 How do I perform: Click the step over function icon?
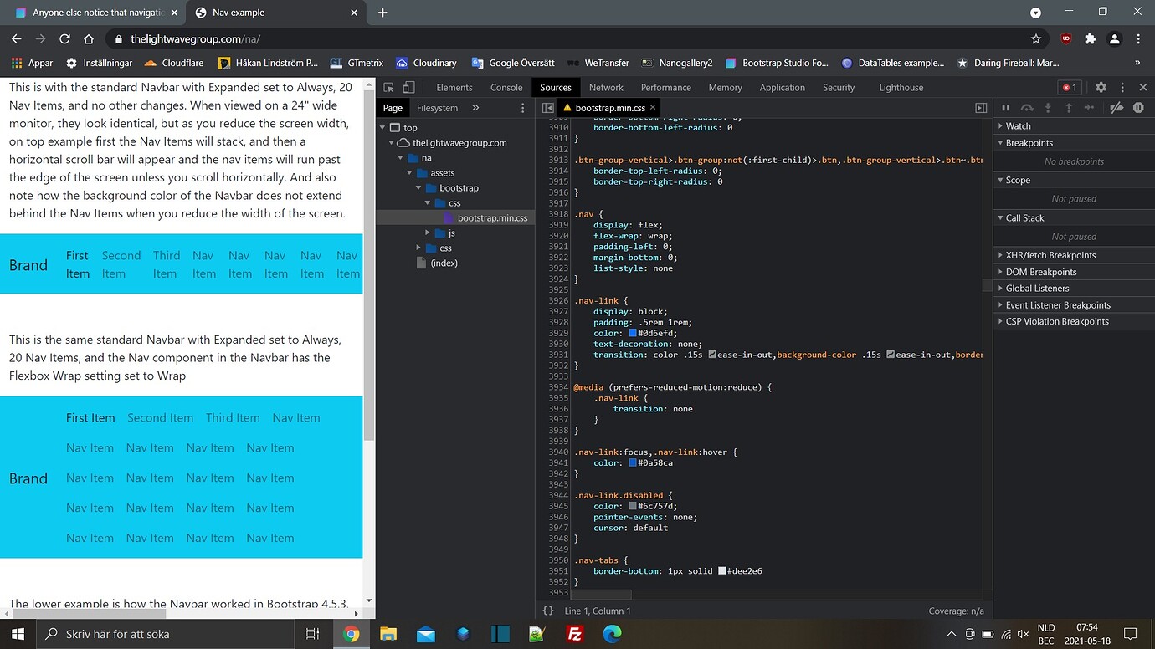pyautogui.click(x=1027, y=108)
